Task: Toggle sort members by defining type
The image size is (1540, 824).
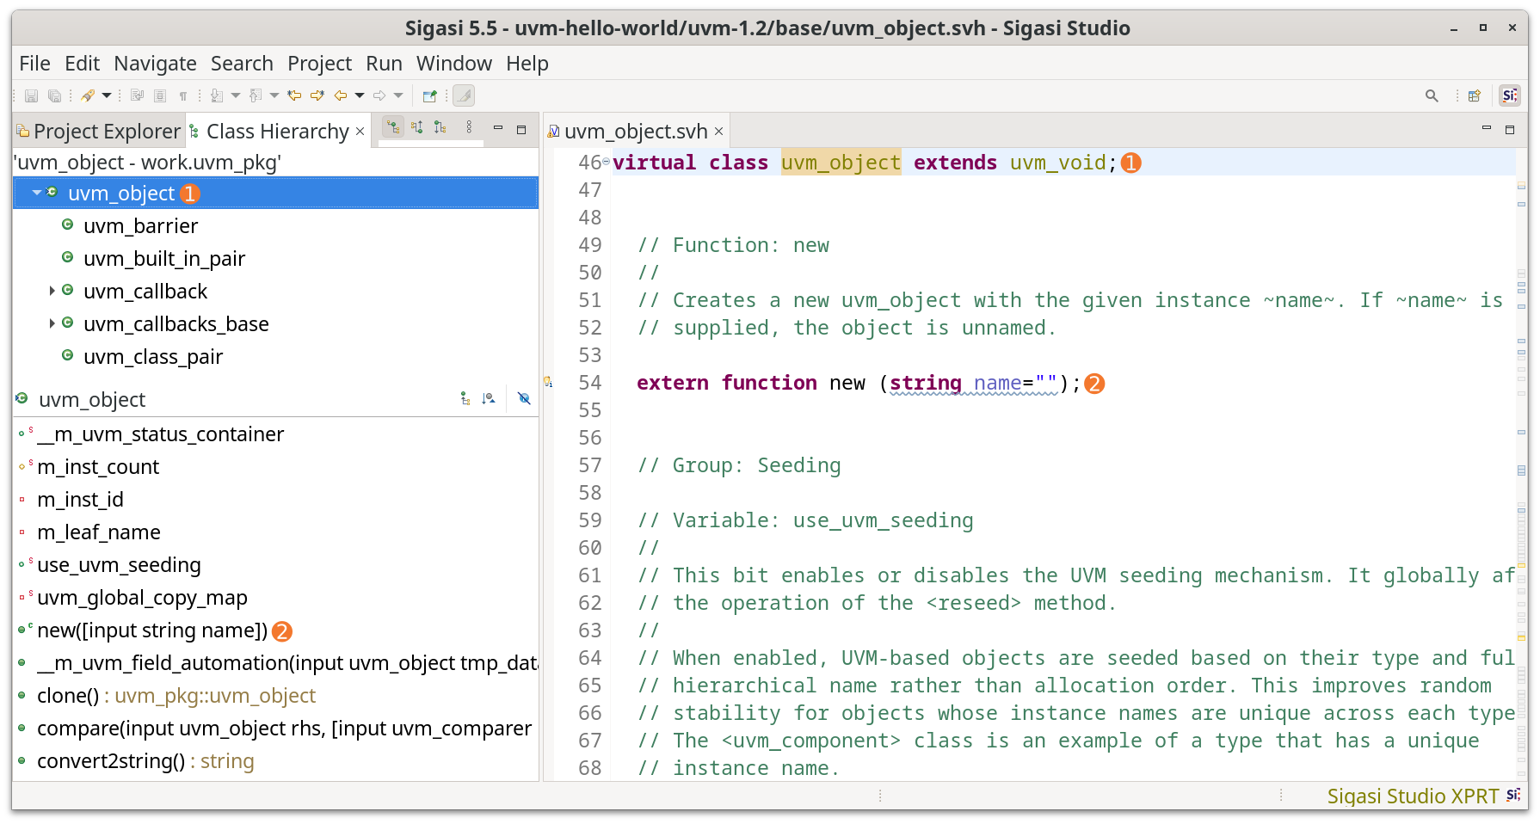Action: (x=489, y=398)
